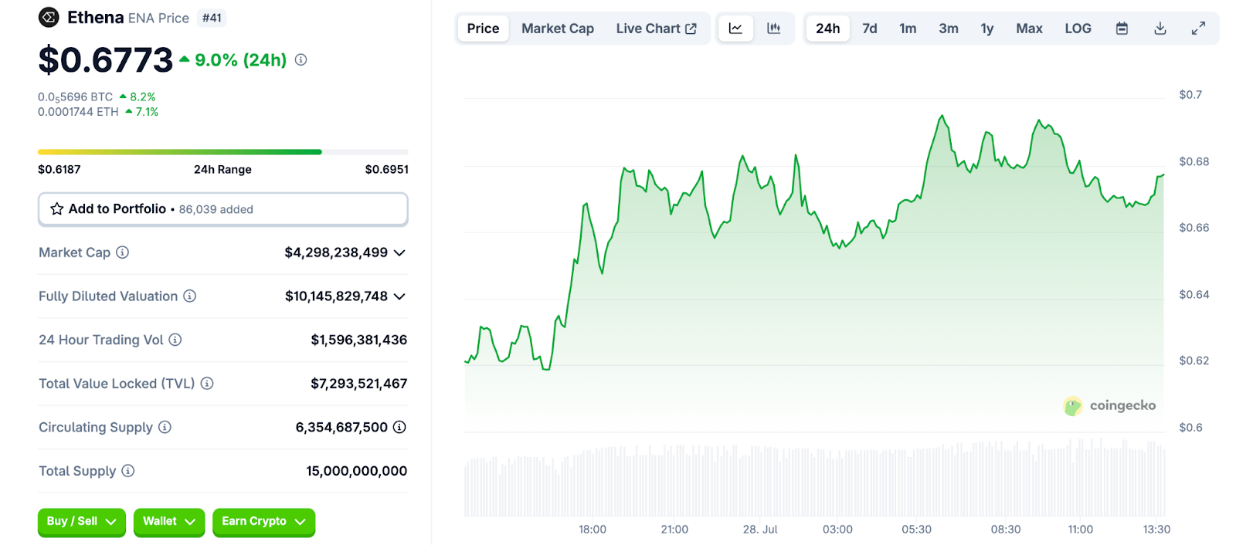Select the 7d time range
The width and height of the screenshot is (1236, 545).
pyautogui.click(x=869, y=29)
